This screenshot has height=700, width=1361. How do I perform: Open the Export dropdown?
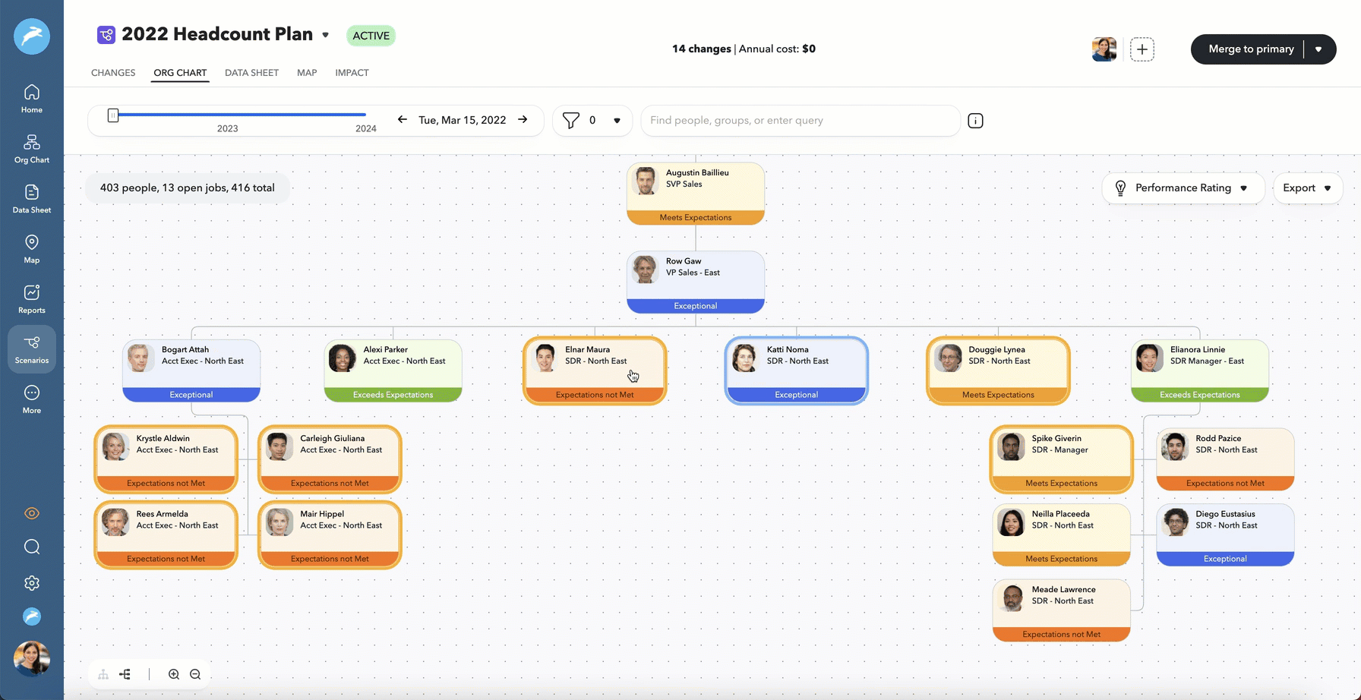click(x=1306, y=188)
